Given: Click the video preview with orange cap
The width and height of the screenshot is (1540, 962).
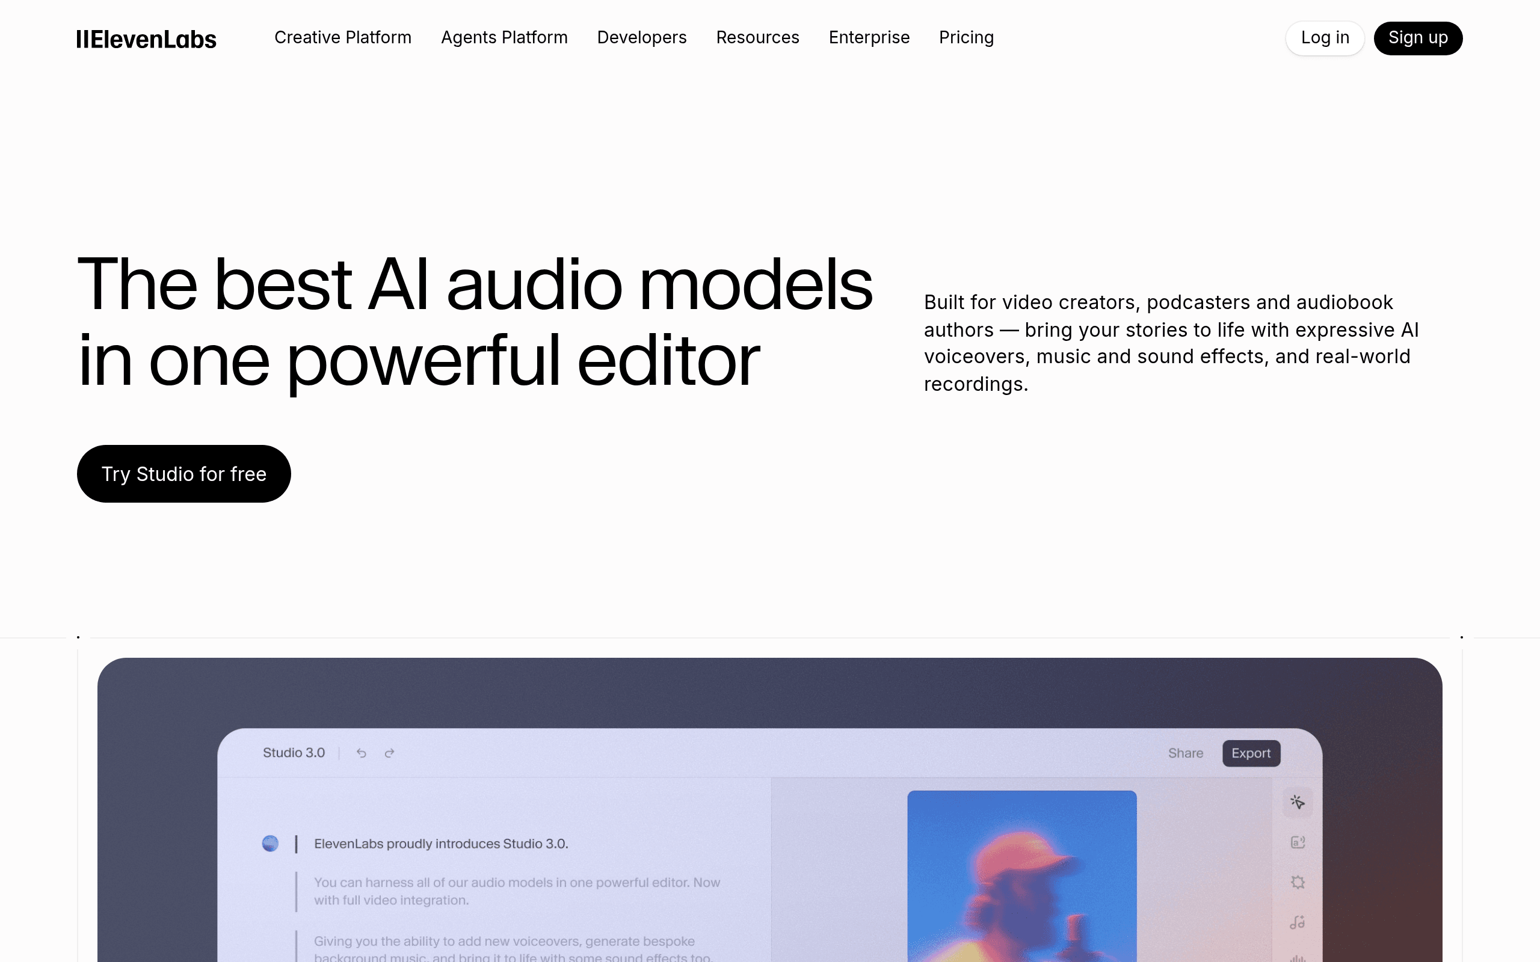Looking at the screenshot, I should coord(1022,876).
